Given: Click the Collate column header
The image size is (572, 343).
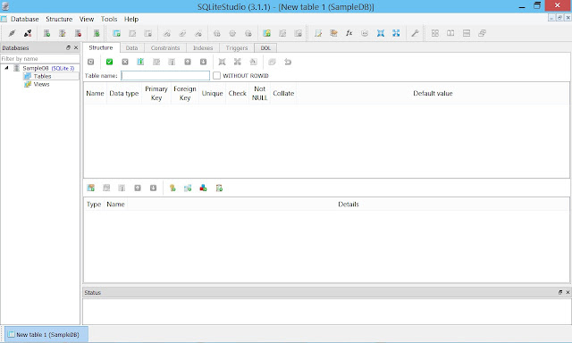Looking at the screenshot, I should tap(283, 93).
